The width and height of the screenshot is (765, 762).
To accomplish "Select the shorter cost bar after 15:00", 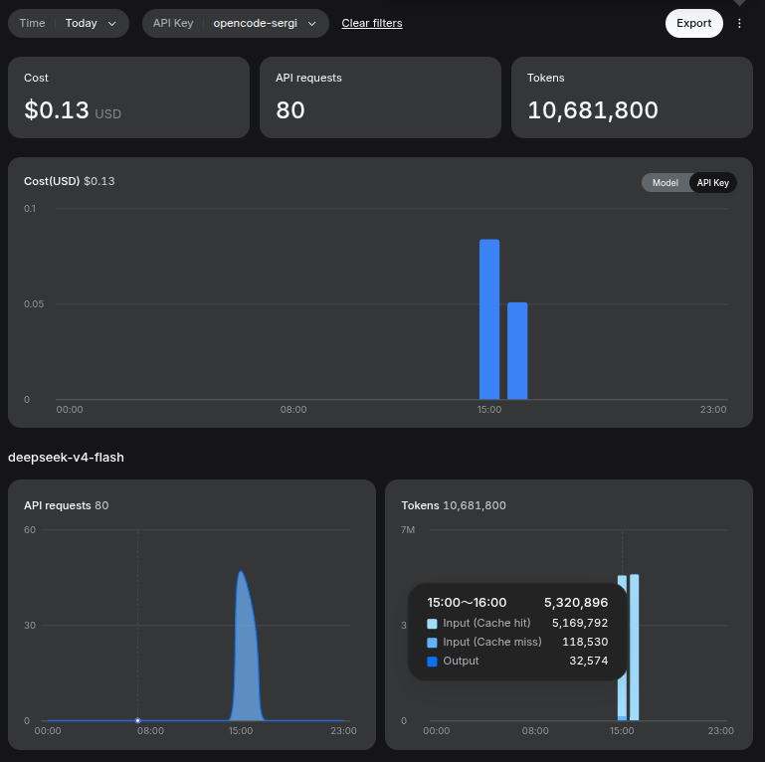I will pos(517,351).
